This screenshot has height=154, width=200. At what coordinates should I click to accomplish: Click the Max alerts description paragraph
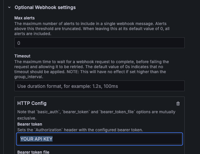tap(92, 29)
